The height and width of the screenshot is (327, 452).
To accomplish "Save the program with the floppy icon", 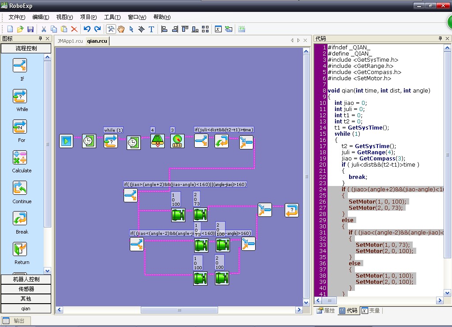I will coord(30,29).
